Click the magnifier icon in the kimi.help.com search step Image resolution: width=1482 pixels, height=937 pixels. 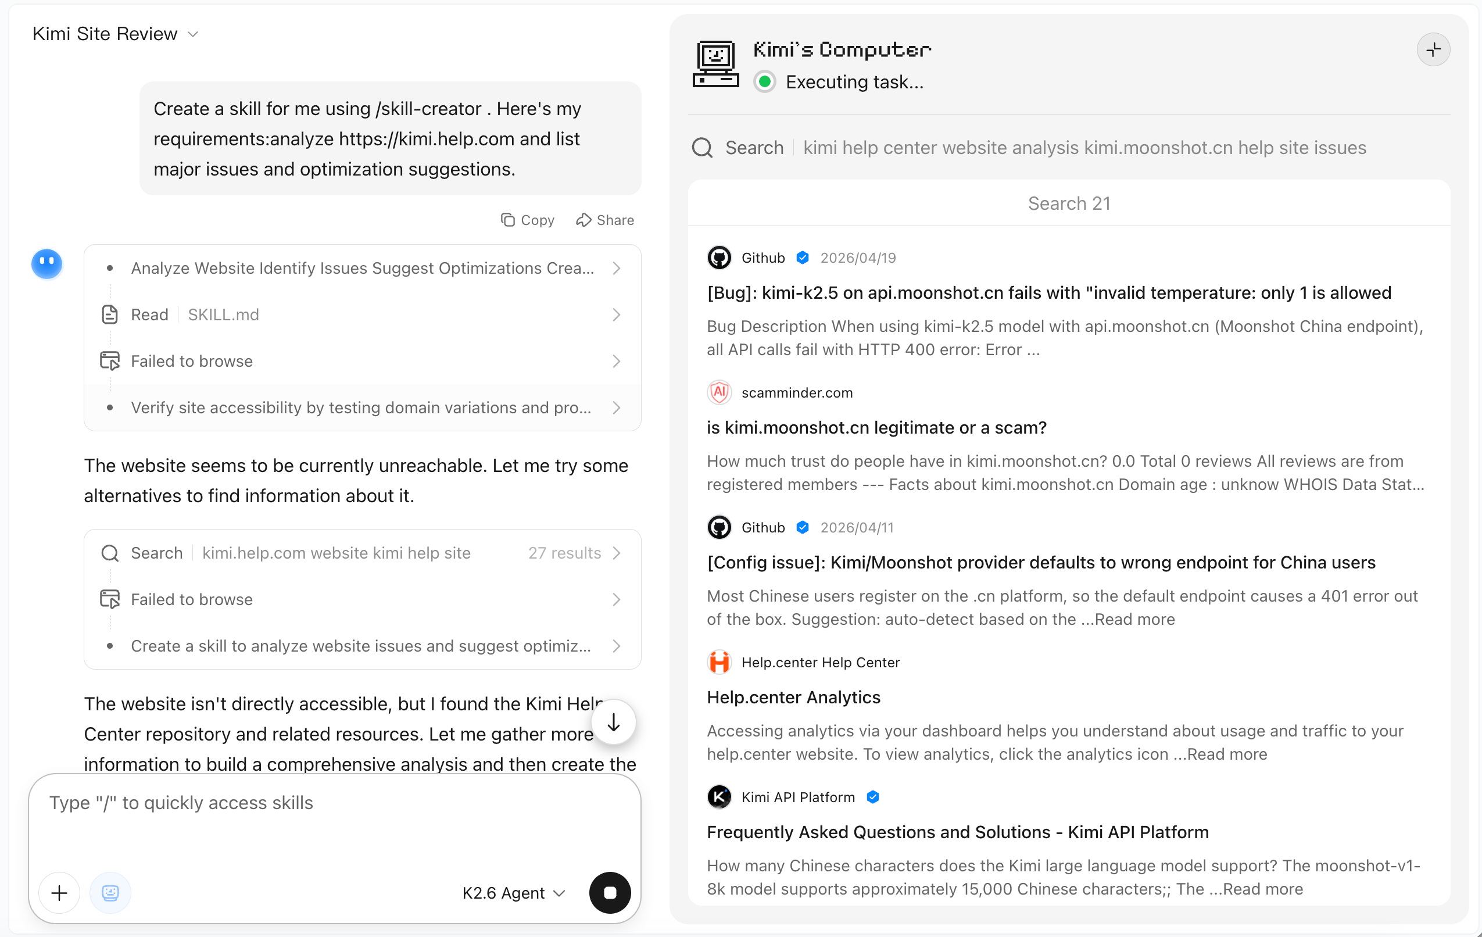coord(109,553)
